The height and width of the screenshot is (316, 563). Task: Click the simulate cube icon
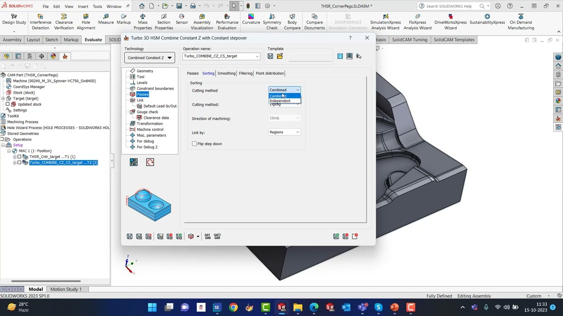click(191, 236)
